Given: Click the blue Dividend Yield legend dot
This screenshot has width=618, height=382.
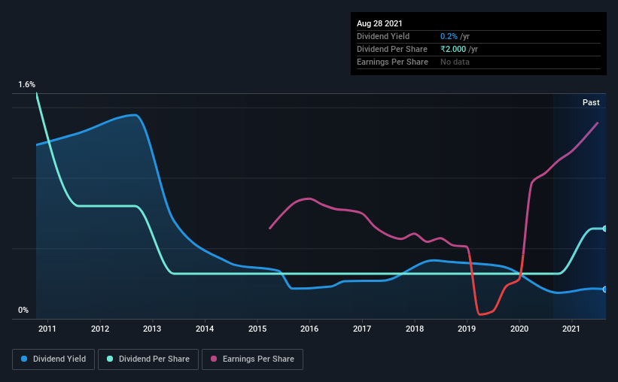Looking at the screenshot, I should tap(24, 359).
